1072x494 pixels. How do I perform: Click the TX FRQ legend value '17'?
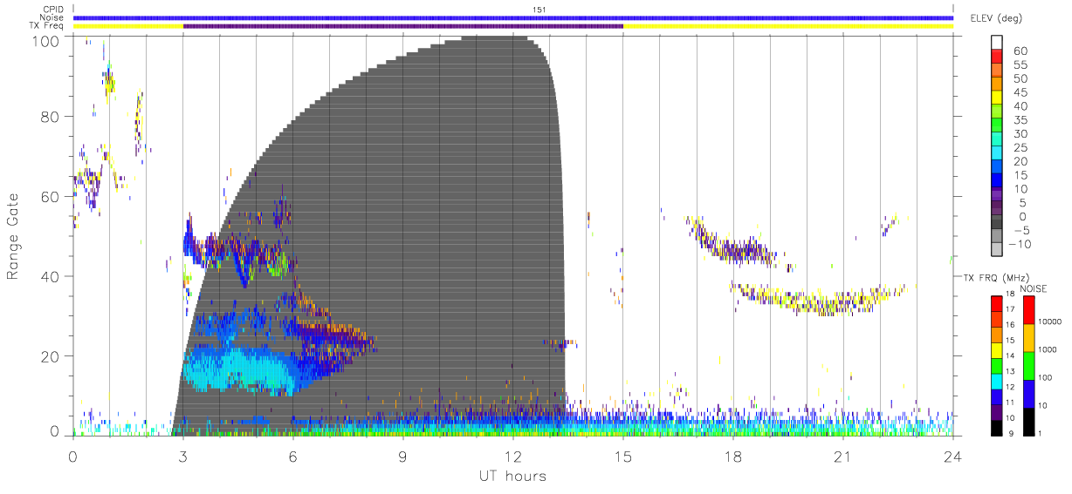pos(1009,309)
